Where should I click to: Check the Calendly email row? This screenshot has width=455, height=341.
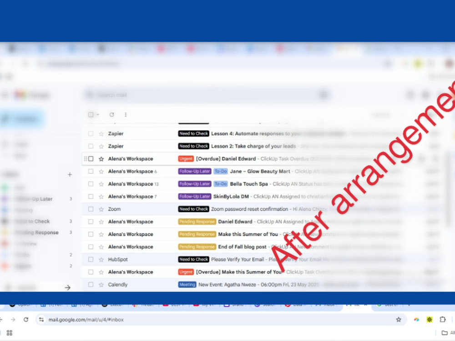click(x=91, y=285)
